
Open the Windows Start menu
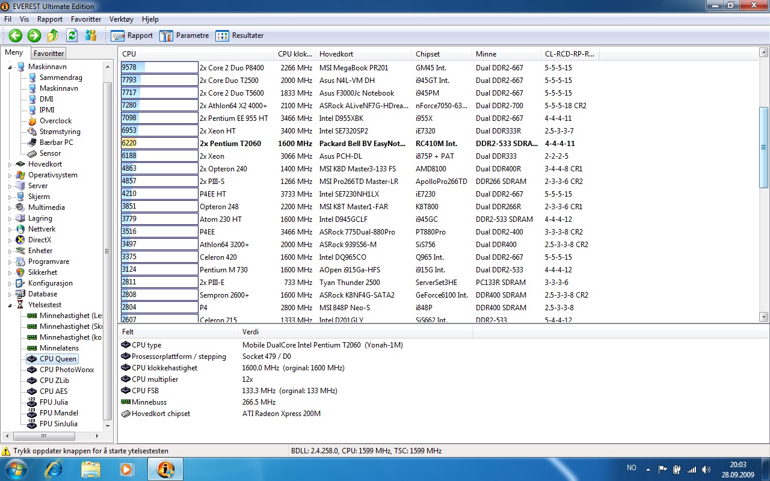[16, 469]
